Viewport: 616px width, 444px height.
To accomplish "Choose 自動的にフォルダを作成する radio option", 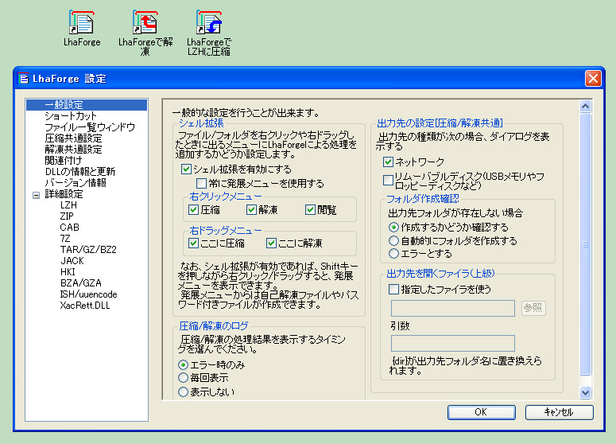I will click(x=393, y=240).
